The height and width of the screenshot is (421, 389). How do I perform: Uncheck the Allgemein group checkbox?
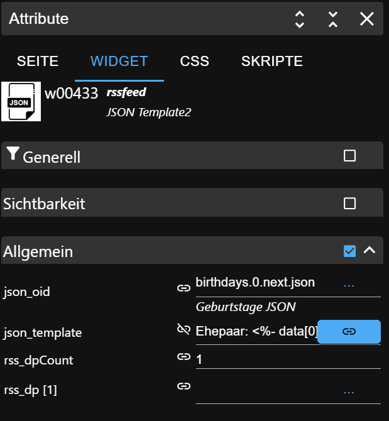point(350,251)
